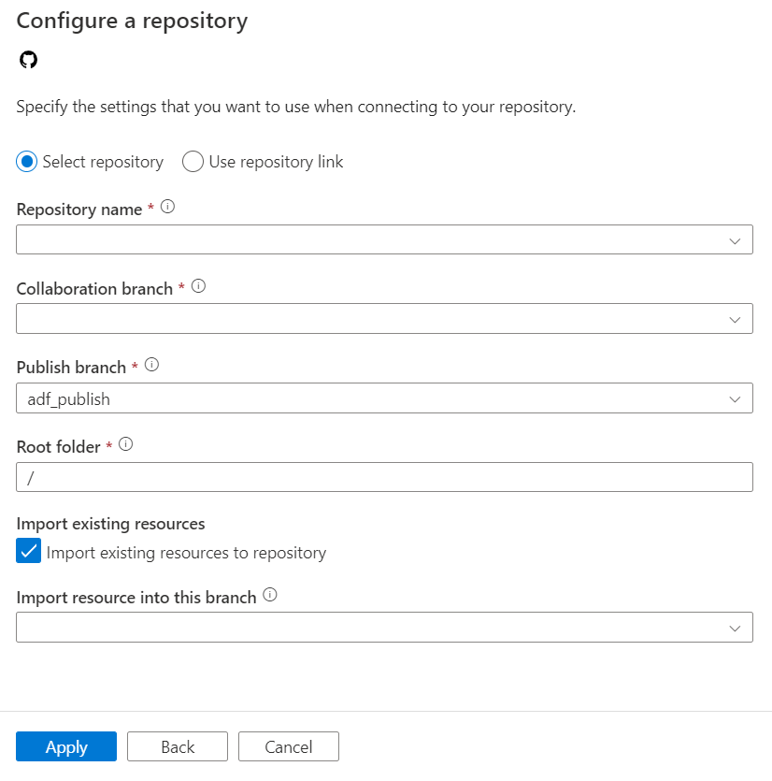Click the Root folder info icon

click(x=126, y=444)
